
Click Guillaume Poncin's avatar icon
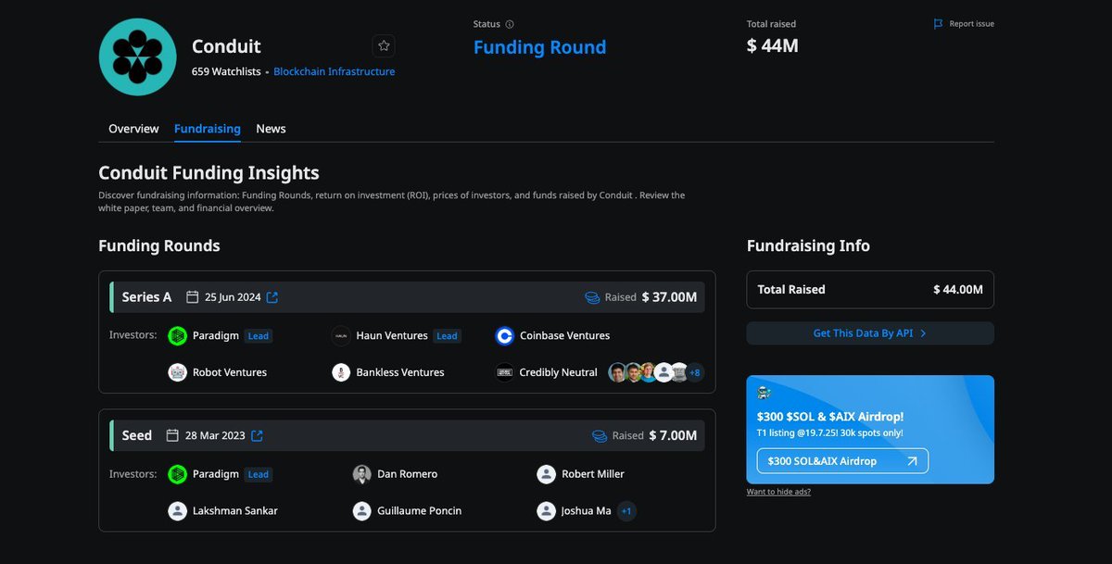point(362,510)
